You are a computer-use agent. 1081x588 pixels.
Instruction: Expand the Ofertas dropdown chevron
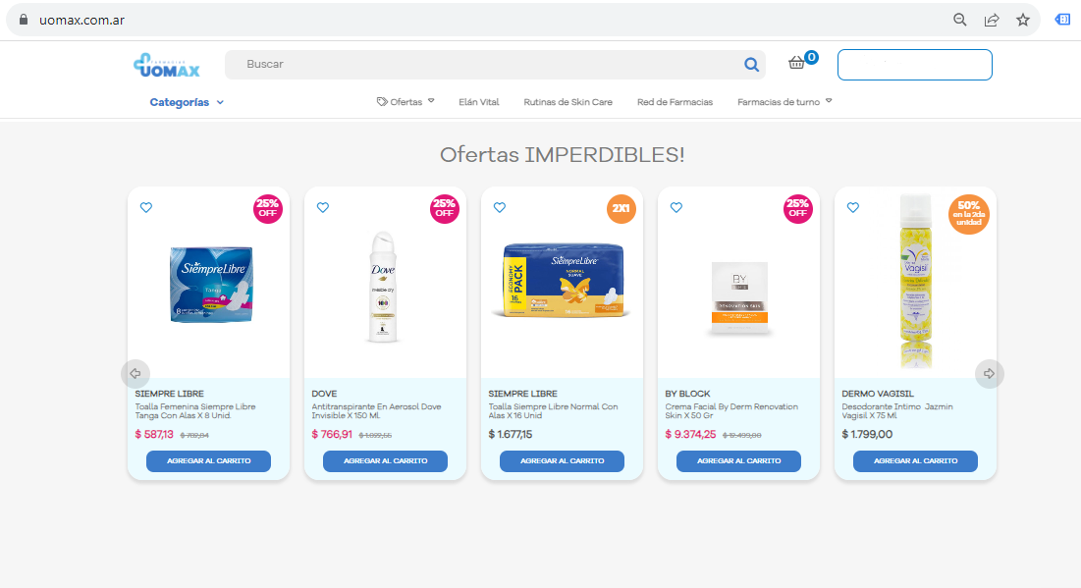point(432,101)
